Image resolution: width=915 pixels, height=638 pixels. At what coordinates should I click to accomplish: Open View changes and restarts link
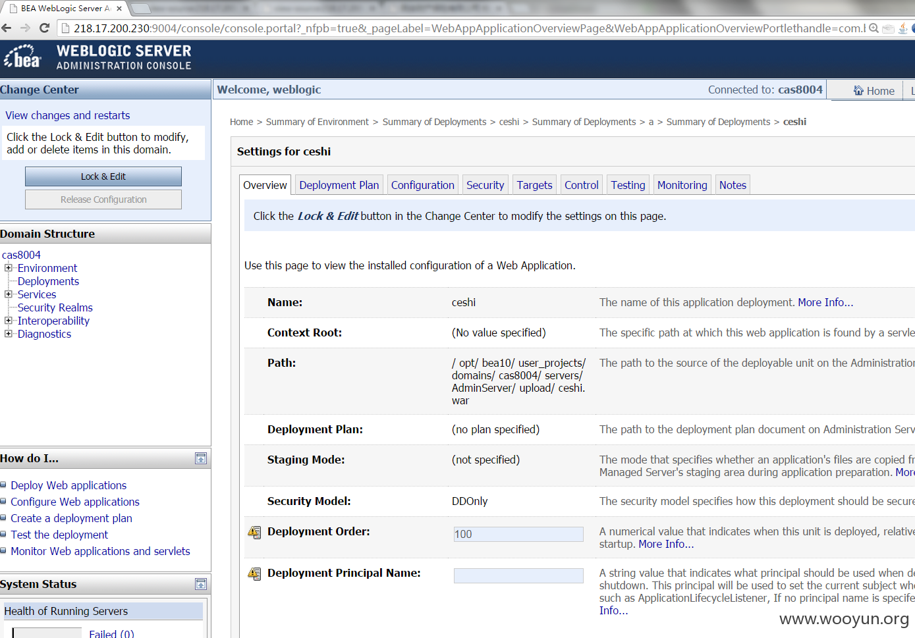coord(68,115)
